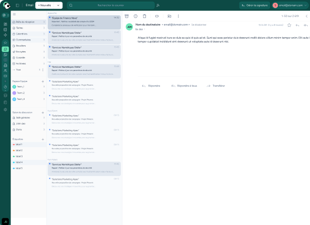Open the vertical dots menu on the Tous row
The height and width of the screenshot is (225, 310).
43,70
